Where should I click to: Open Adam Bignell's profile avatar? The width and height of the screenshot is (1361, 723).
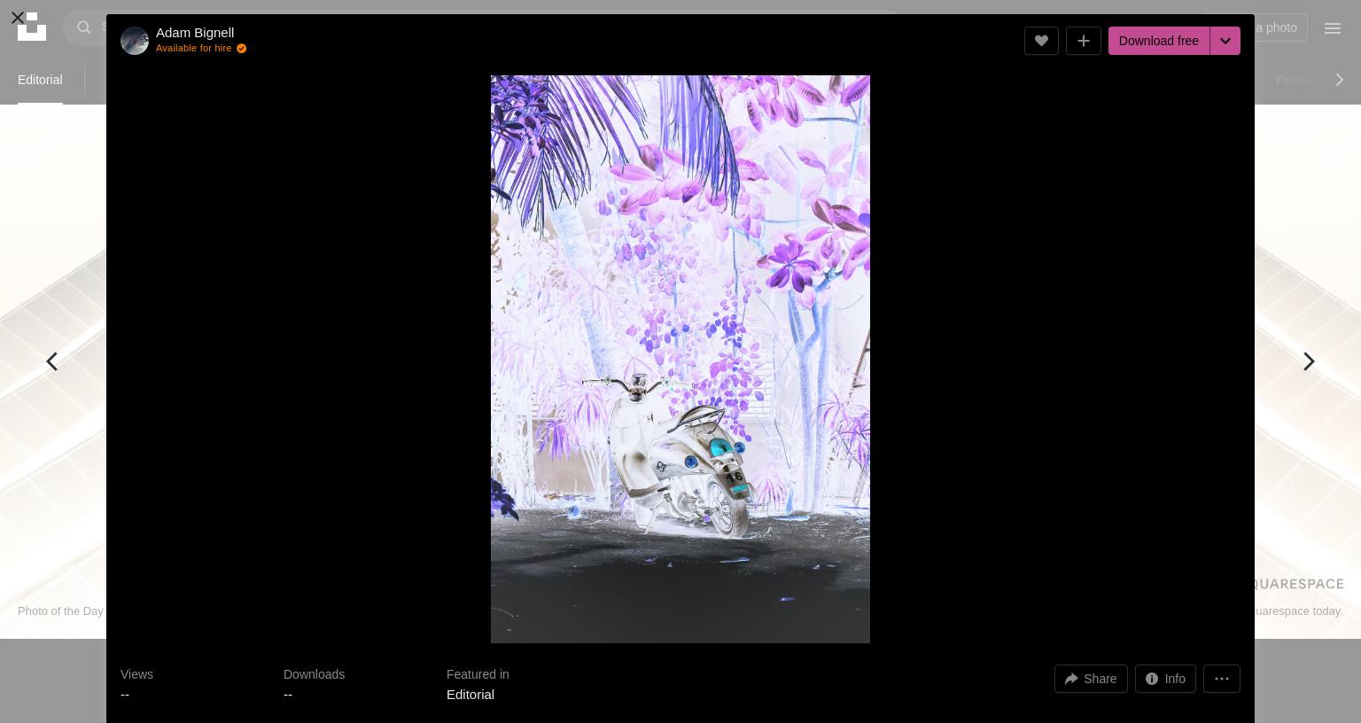click(x=135, y=41)
